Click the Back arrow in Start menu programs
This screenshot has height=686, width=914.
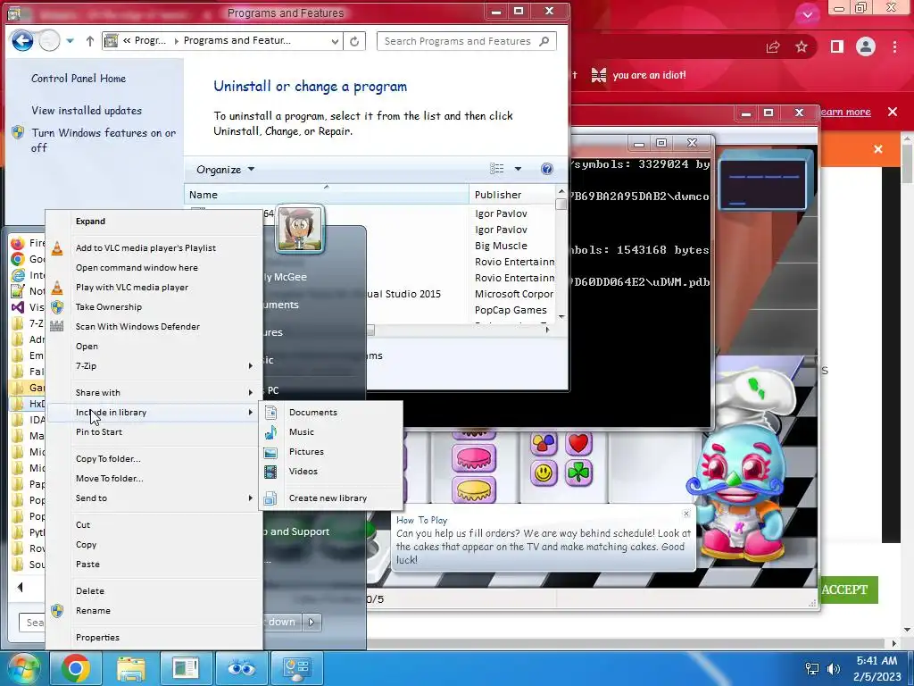21,588
